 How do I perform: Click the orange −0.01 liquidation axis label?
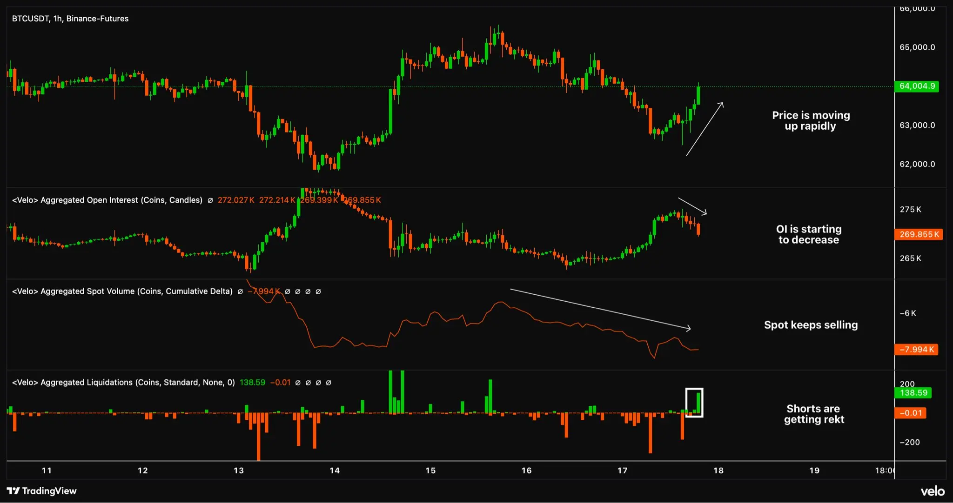click(910, 413)
